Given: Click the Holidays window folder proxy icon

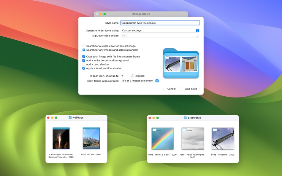Looking at the screenshot, I should (x=70, y=118).
